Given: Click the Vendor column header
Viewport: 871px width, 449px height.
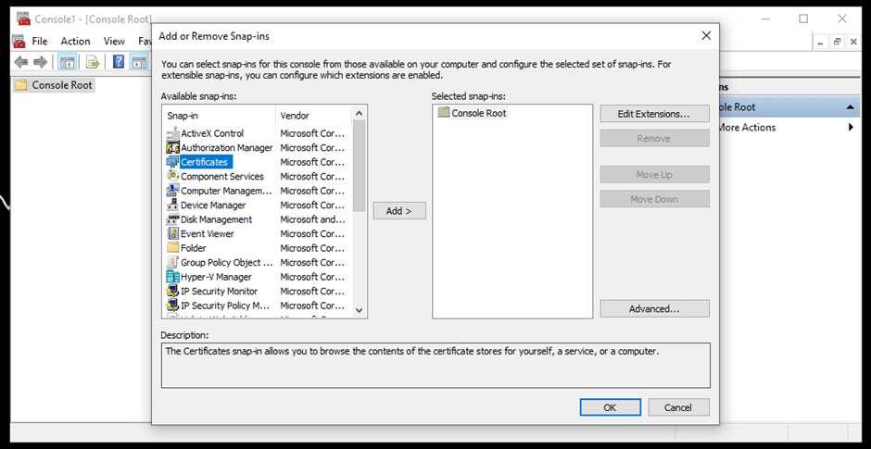Looking at the screenshot, I should click(314, 116).
